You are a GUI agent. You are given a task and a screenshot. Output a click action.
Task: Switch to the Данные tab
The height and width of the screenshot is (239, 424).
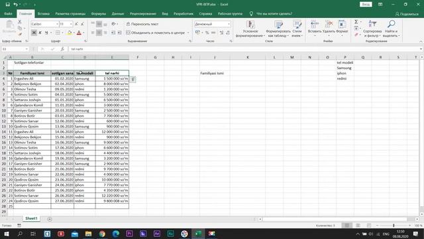118,13
